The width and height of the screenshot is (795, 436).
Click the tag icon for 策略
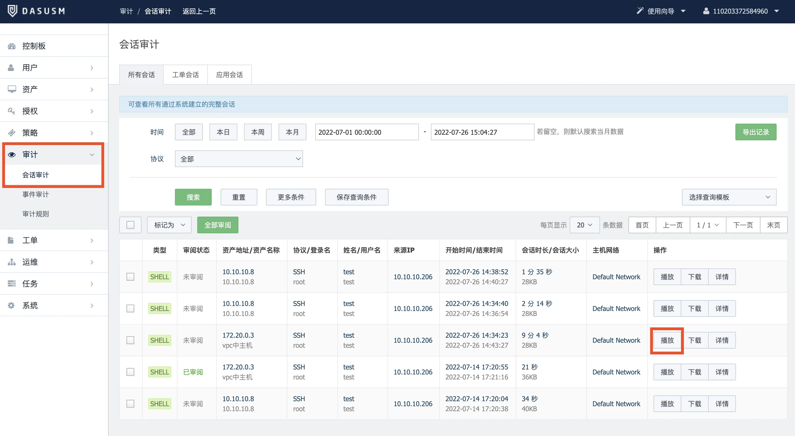point(11,133)
